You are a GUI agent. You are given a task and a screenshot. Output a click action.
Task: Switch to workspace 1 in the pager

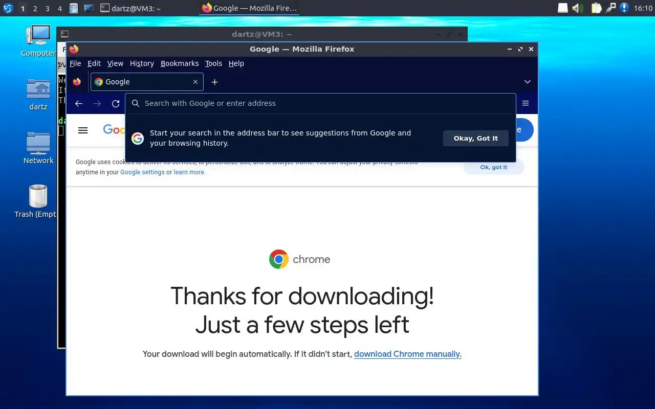pyautogui.click(x=23, y=9)
